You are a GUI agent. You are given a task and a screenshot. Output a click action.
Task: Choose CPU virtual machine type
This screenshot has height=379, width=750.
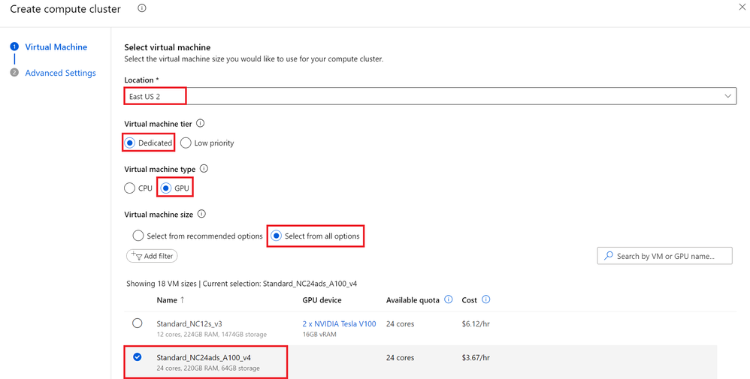[130, 188]
